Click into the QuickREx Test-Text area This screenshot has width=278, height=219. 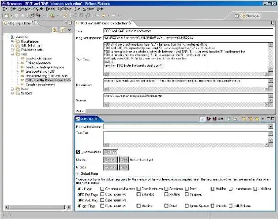click(x=186, y=137)
